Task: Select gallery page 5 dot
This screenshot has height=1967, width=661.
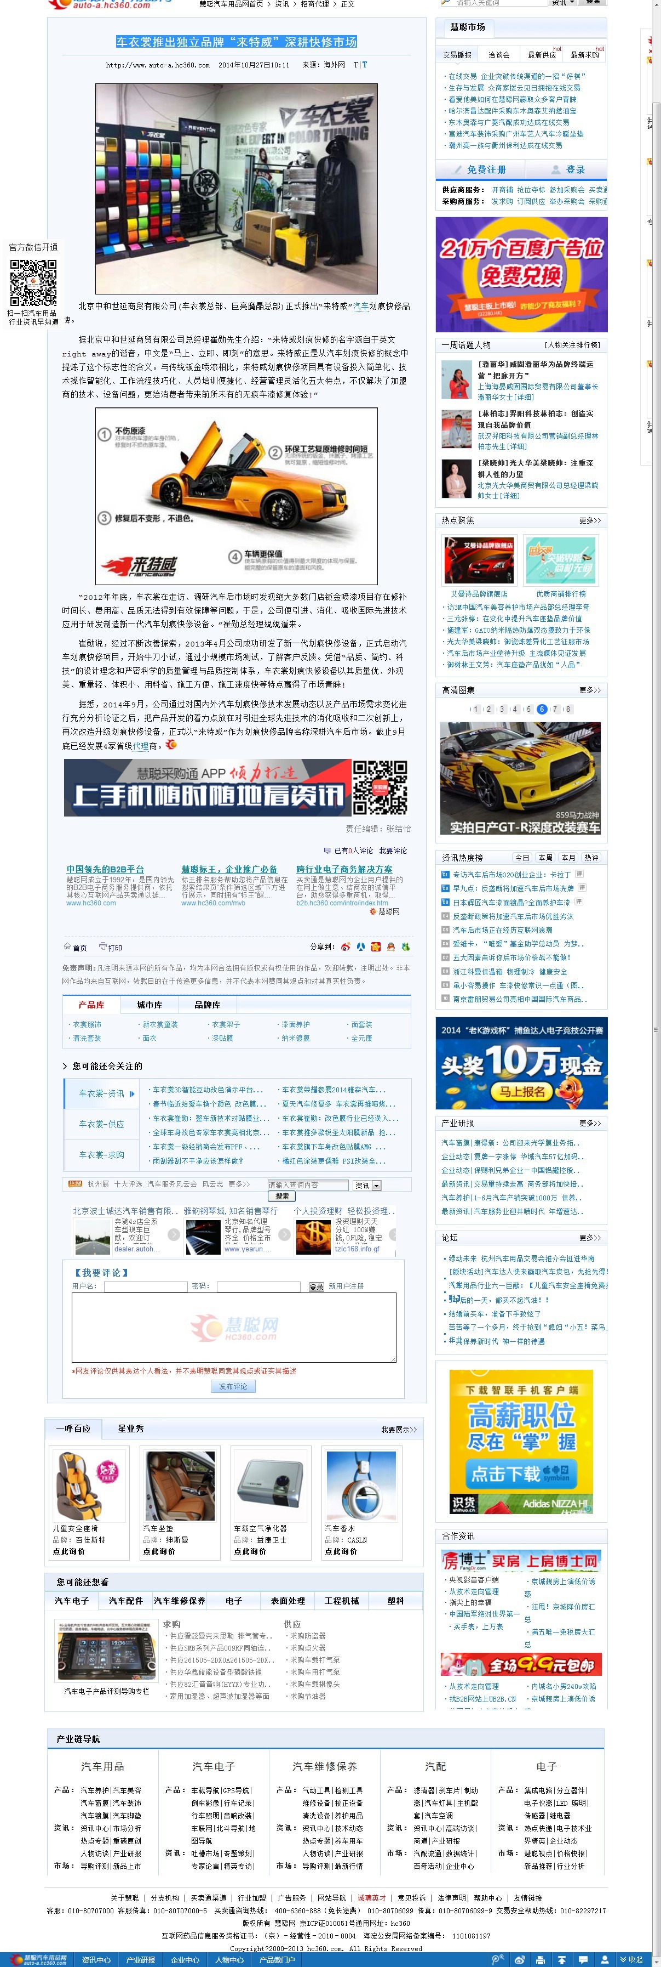Action: [528, 708]
